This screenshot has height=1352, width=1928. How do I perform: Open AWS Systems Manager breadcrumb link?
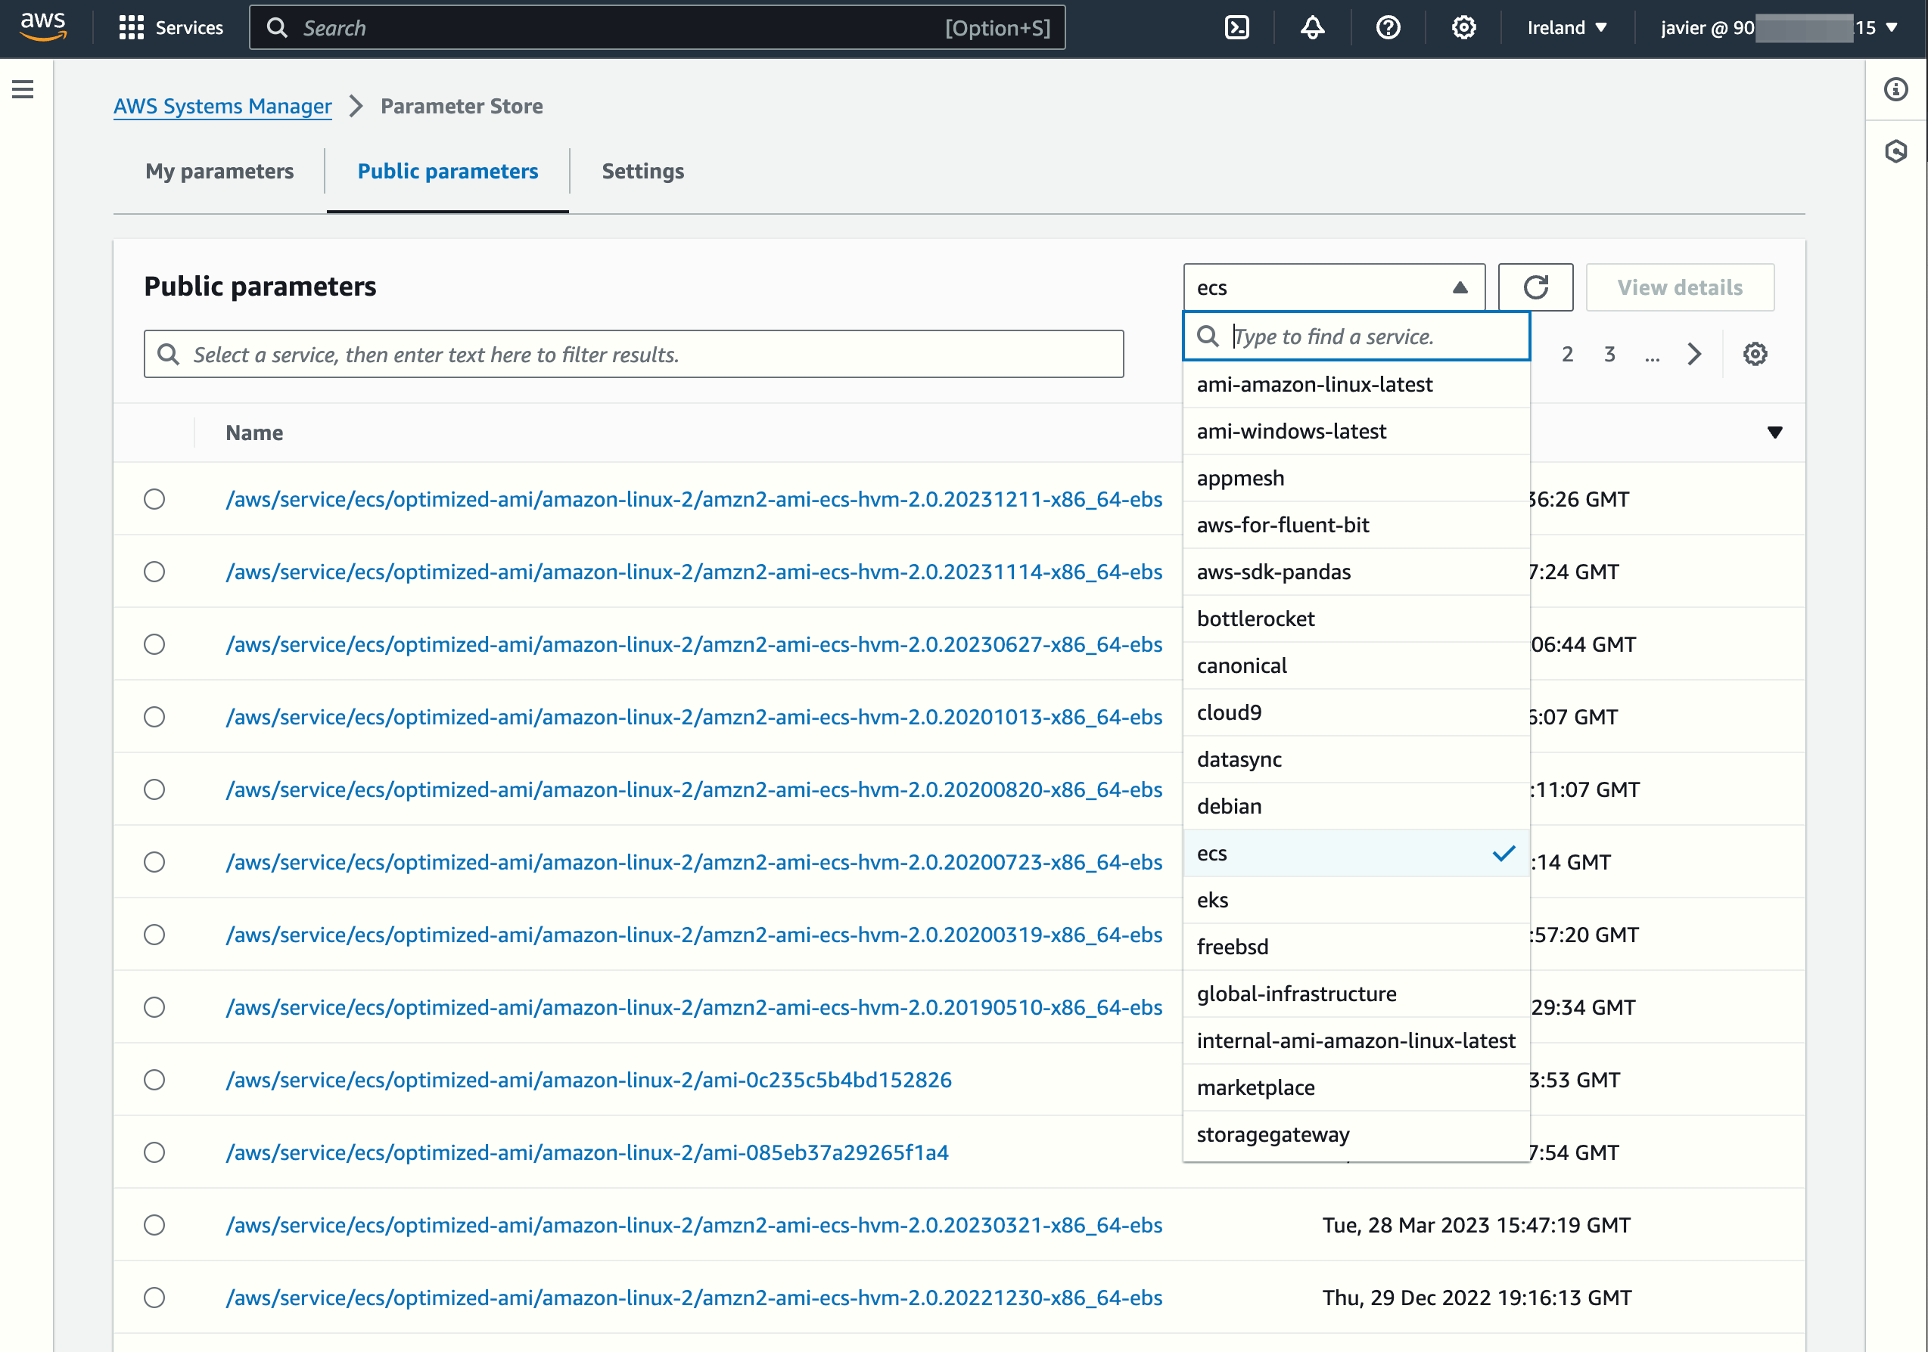(x=222, y=107)
